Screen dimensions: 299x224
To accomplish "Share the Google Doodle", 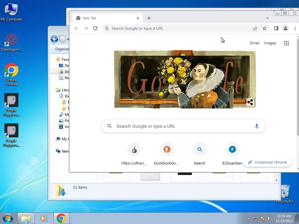I will pos(250,102).
